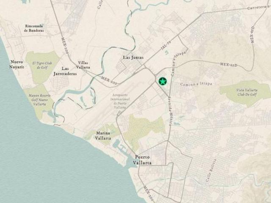Select the Puerto Vallarta city label
The height and width of the screenshot is (203, 271).
pyautogui.click(x=142, y=160)
